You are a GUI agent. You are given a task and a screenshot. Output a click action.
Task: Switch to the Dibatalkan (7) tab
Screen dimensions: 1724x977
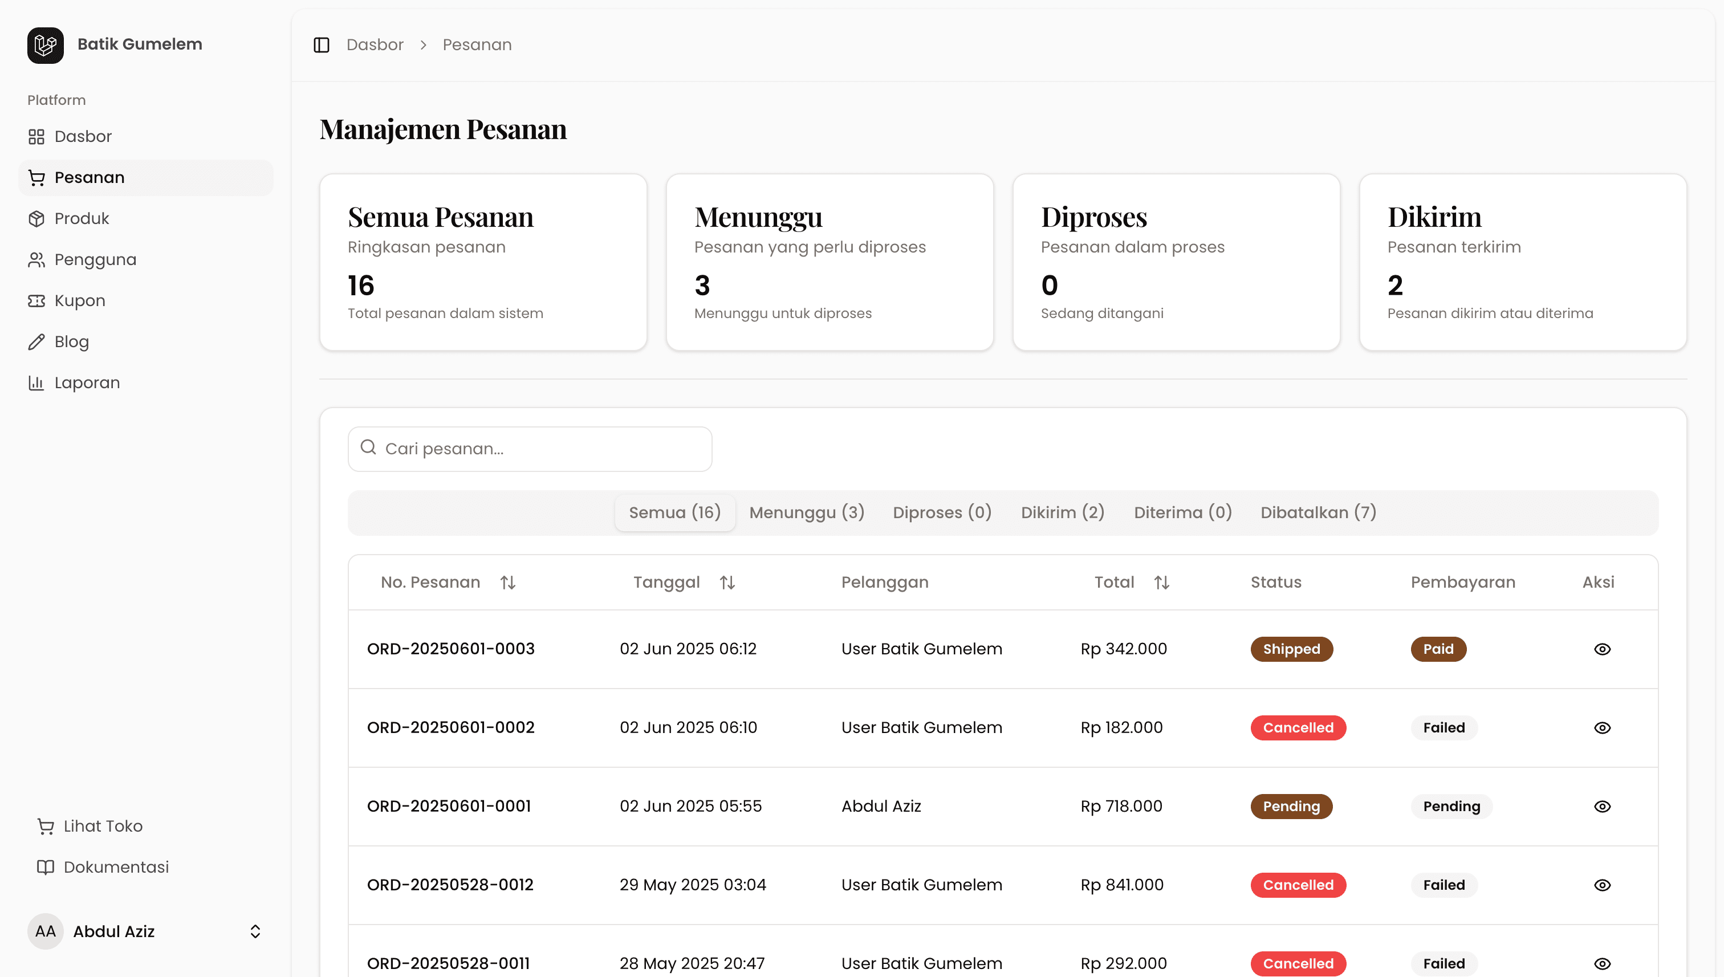tap(1319, 512)
